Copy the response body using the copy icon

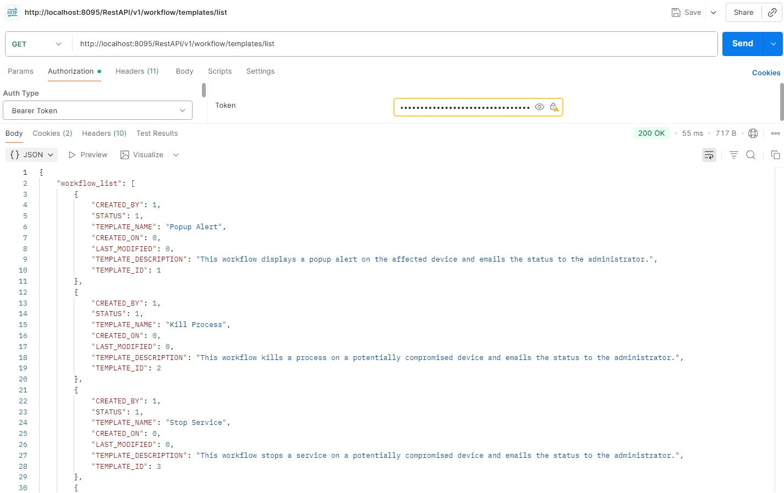tap(775, 154)
